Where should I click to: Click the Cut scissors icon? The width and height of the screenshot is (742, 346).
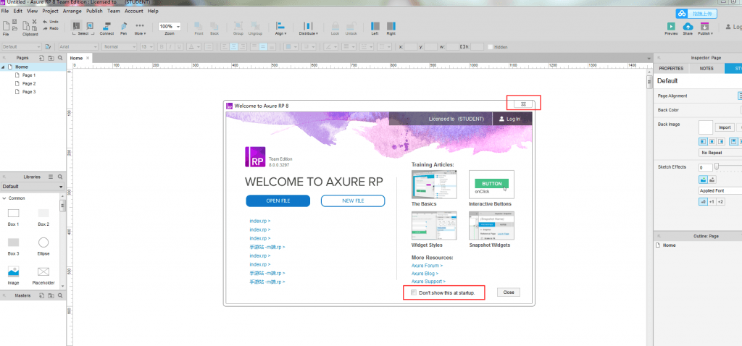[34, 21]
